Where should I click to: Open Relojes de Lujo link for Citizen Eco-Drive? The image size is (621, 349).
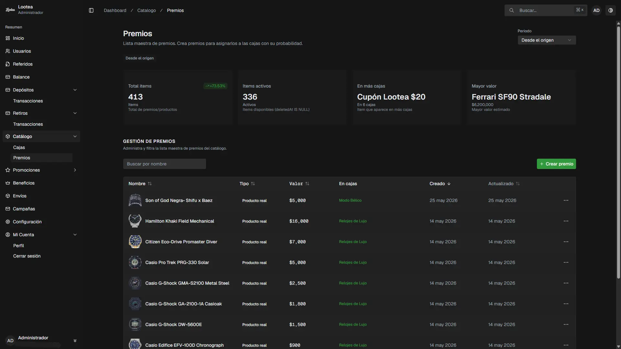click(x=353, y=242)
